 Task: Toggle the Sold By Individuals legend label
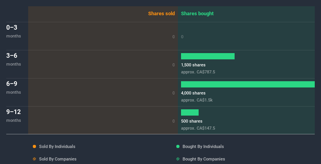point(57,146)
